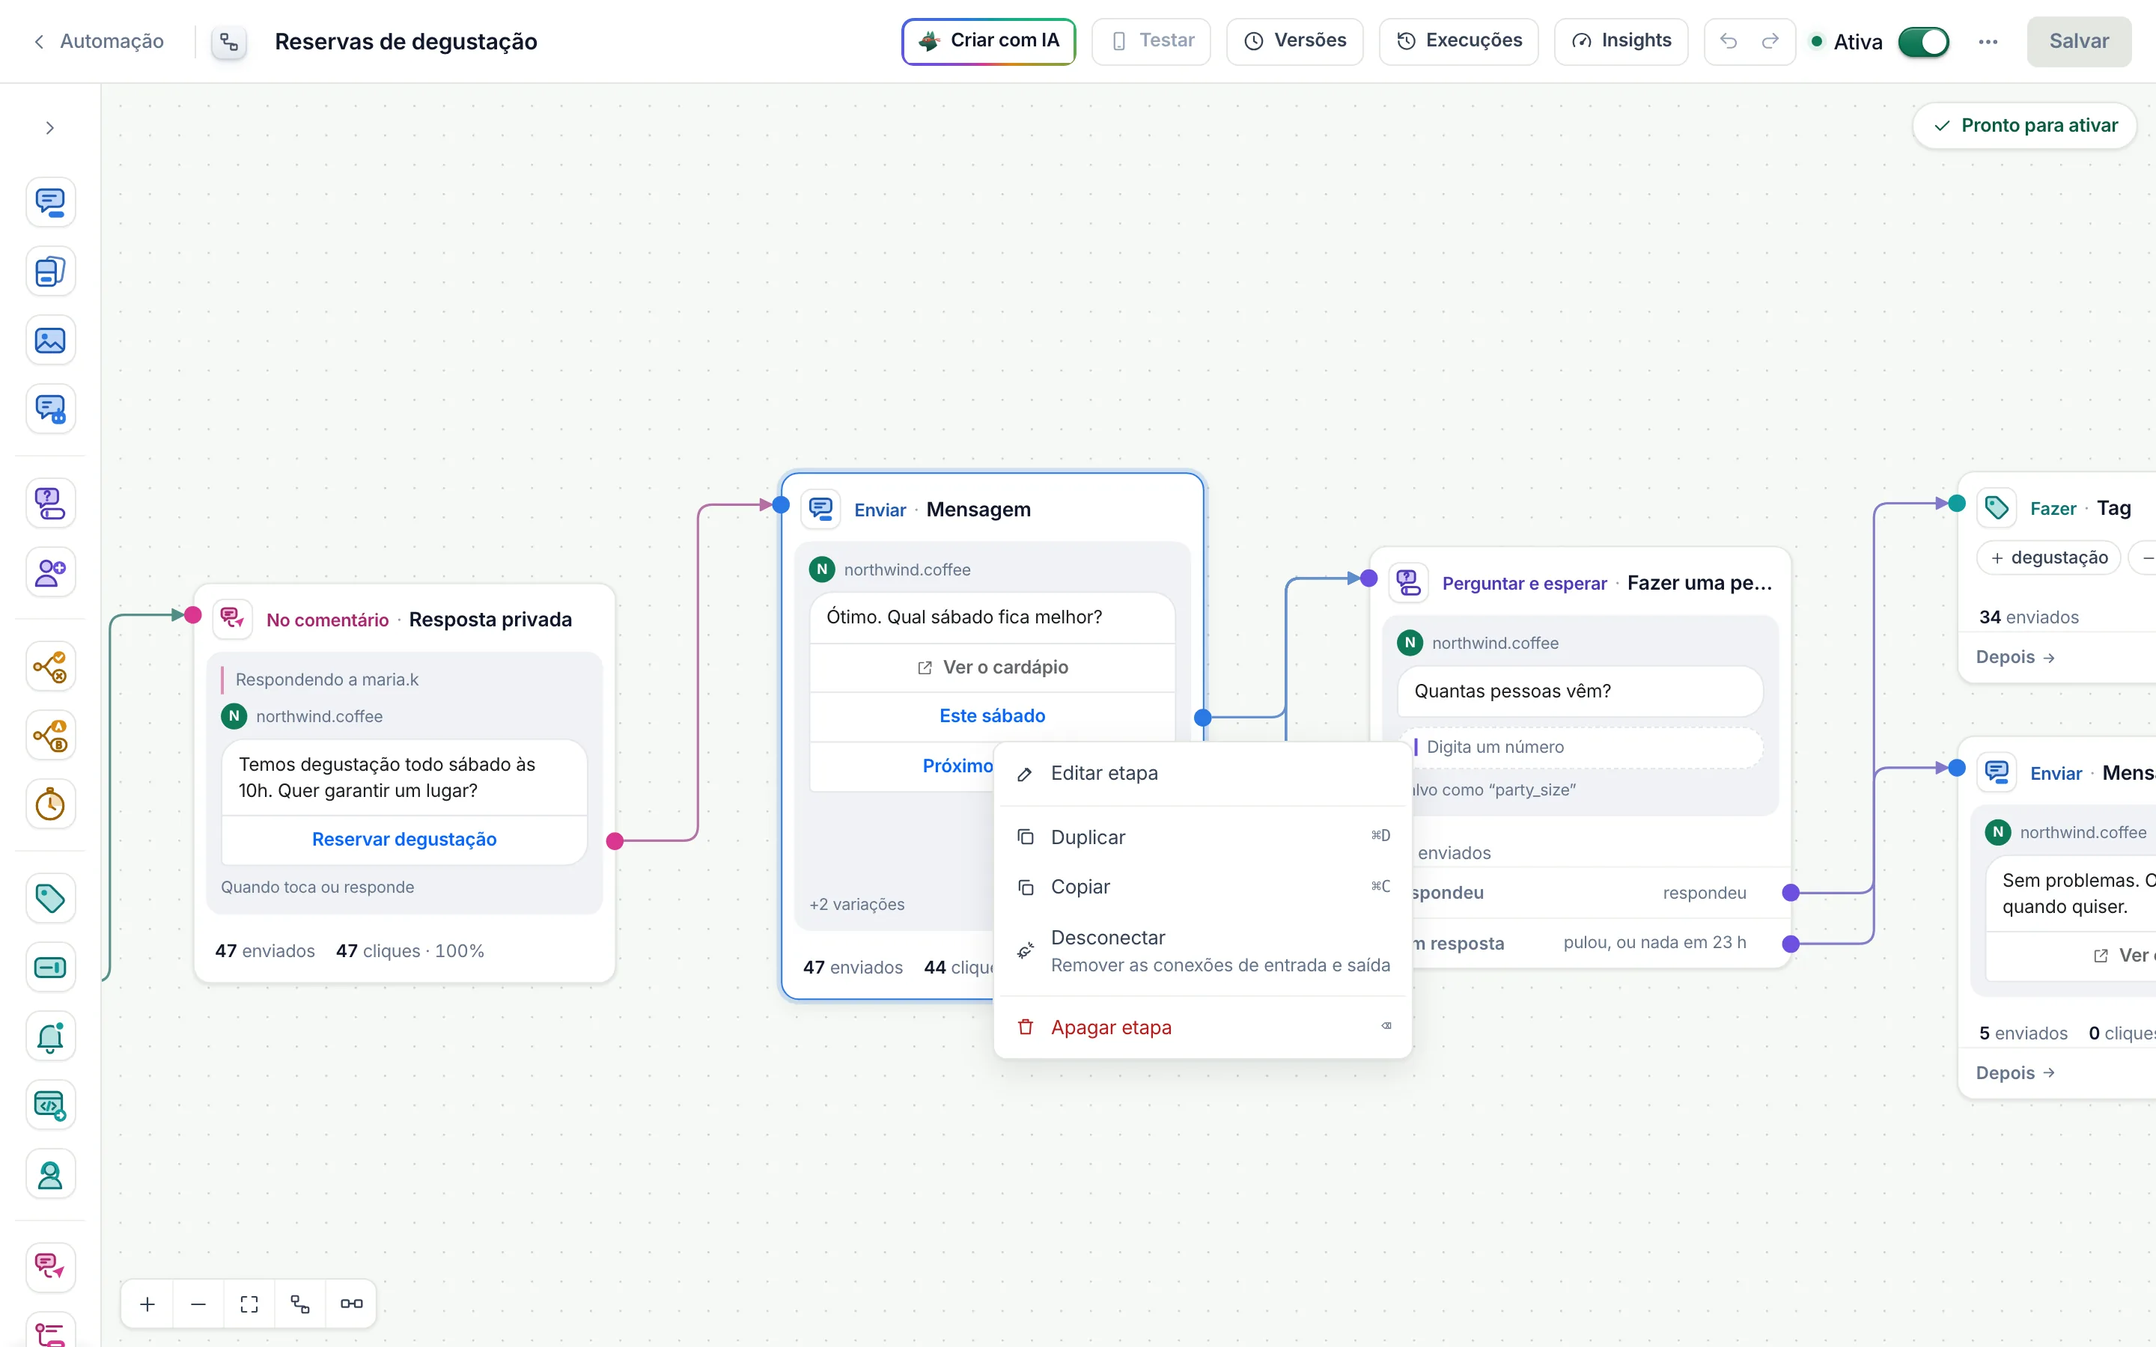Add a send message step from sidebar

point(50,202)
